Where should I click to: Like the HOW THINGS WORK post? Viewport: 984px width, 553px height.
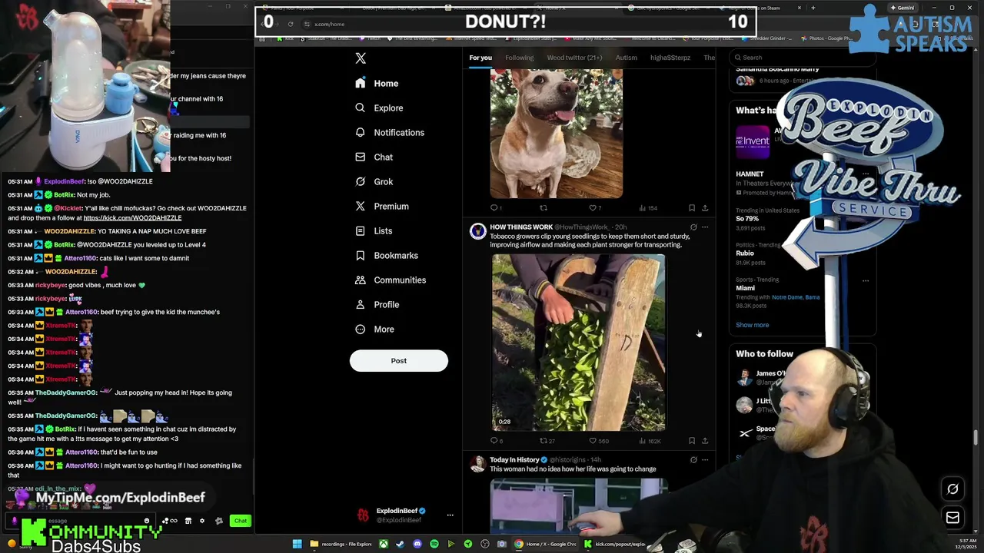pos(598,441)
